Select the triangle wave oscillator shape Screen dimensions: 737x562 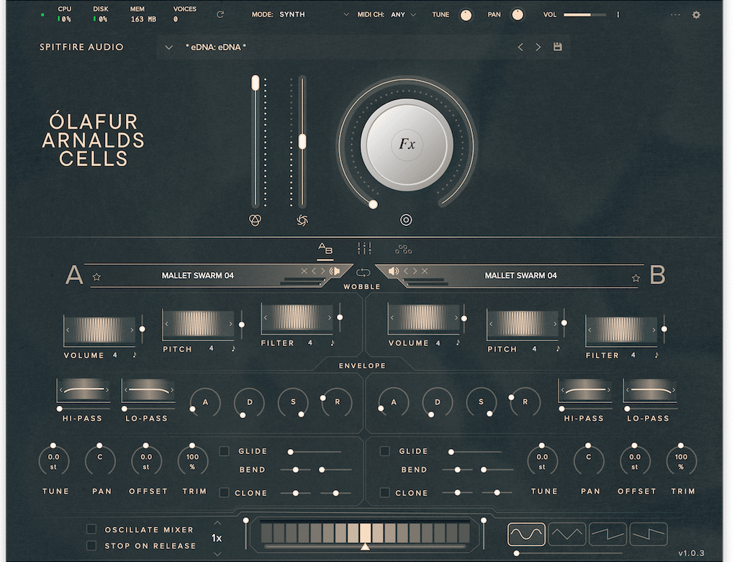(567, 534)
